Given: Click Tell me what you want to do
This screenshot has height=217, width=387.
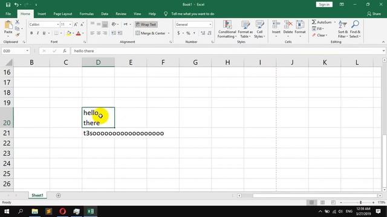Looking at the screenshot, I should tap(193, 14).
